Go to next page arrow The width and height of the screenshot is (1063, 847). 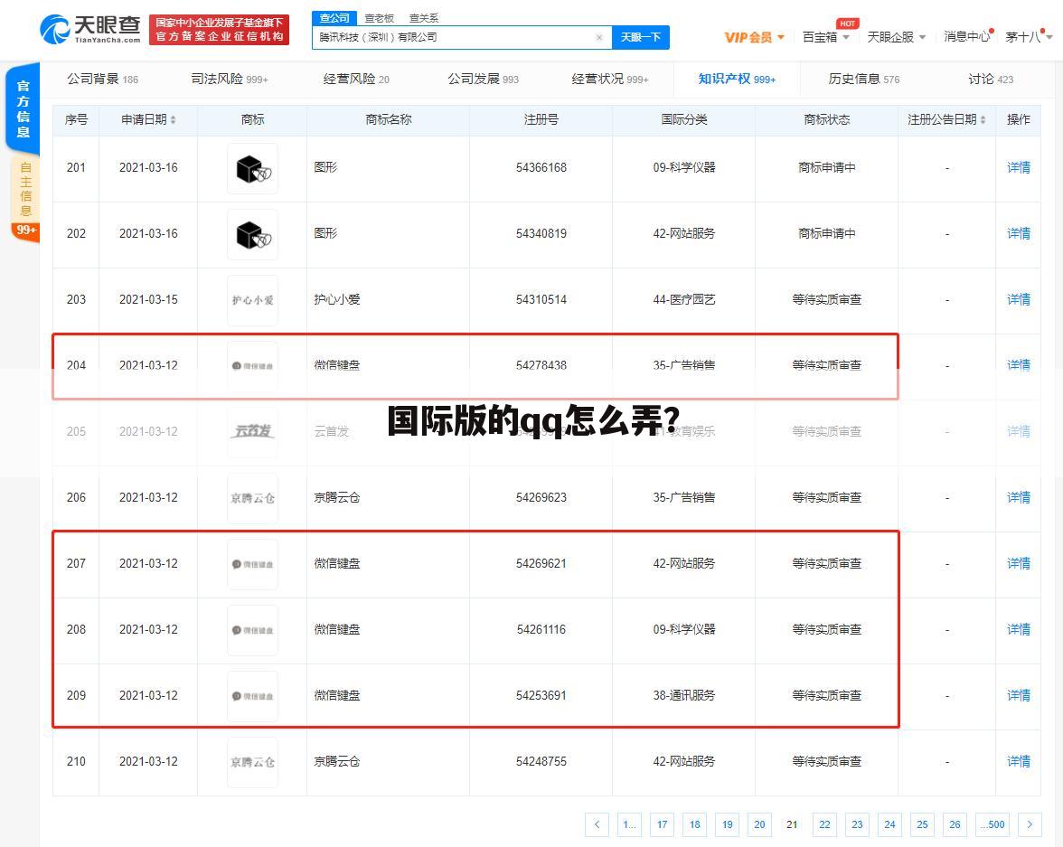1030,824
